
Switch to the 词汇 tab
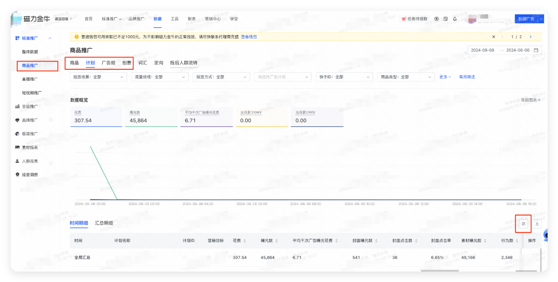[x=142, y=63]
